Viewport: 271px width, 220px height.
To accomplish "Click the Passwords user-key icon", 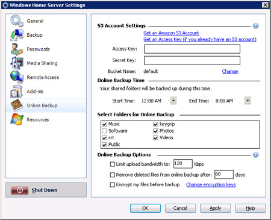I will coord(17,49).
